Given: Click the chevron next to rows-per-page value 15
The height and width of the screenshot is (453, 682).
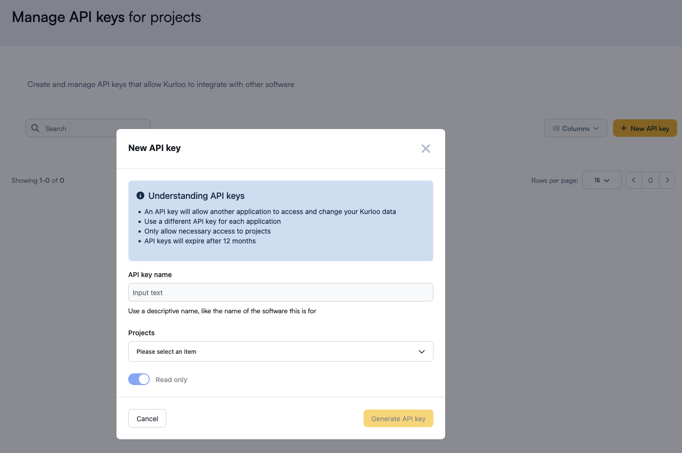Looking at the screenshot, I should (x=608, y=180).
